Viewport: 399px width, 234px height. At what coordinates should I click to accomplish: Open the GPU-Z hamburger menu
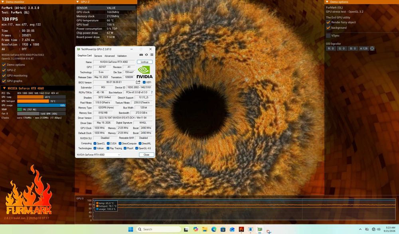[x=152, y=55]
